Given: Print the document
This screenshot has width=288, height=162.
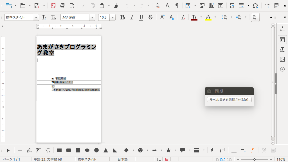Looking at the screenshot, I should [x=63, y=6].
